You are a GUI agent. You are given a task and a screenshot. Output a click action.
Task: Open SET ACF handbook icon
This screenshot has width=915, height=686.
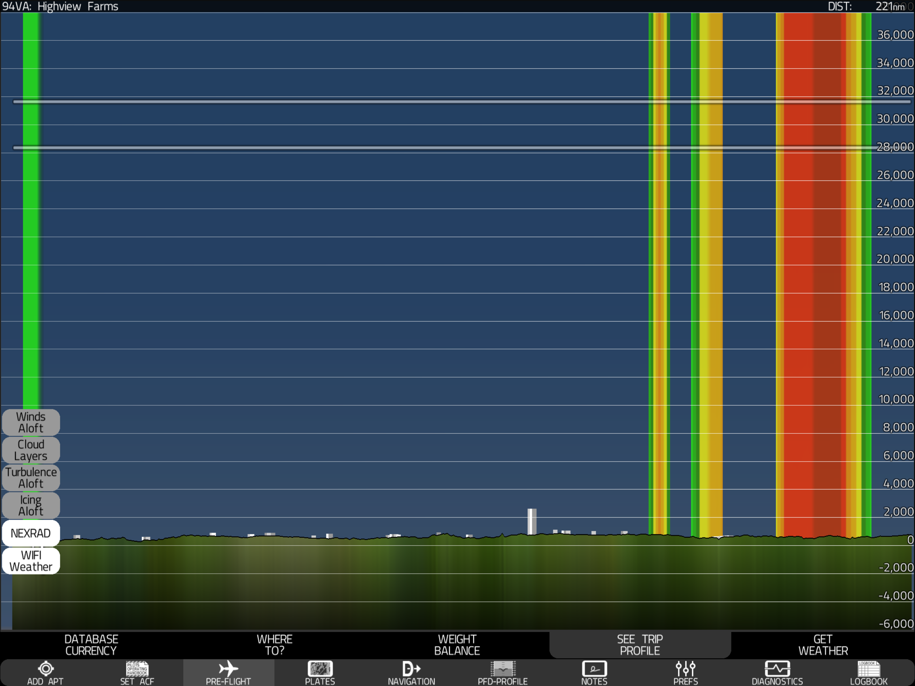(137, 669)
